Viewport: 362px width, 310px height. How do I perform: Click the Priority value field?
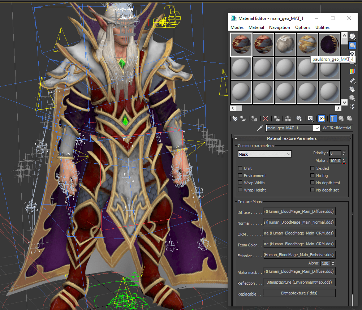[335, 153]
